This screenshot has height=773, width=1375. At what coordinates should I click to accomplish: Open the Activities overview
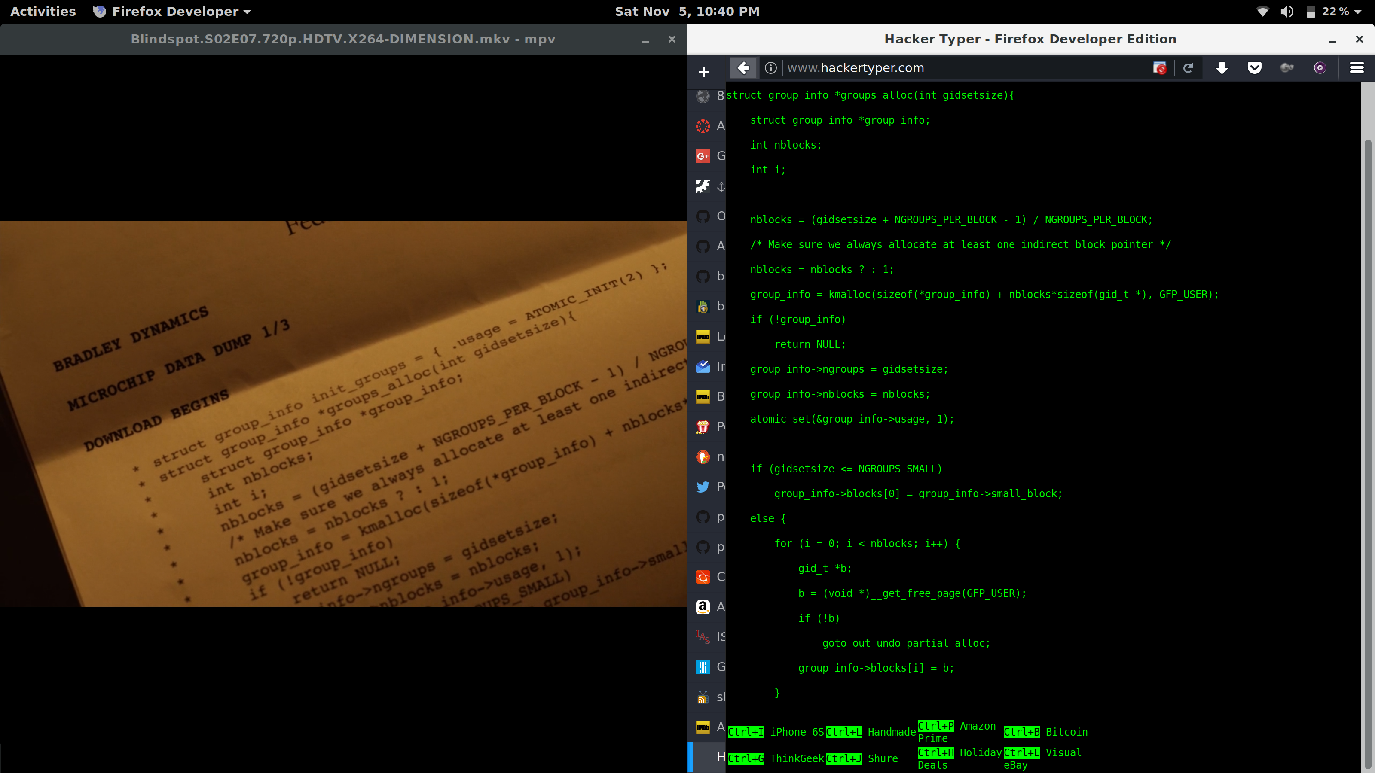click(42, 11)
